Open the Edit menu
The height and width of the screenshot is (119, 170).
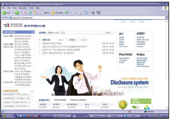point(9,8)
